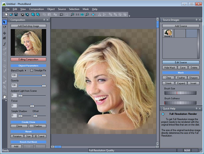
Task: Click the open file folder icon
Action: pos(11,15)
